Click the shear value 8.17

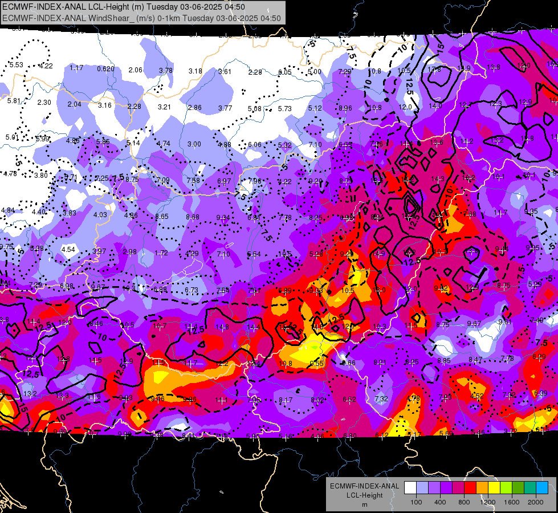(x=286, y=400)
